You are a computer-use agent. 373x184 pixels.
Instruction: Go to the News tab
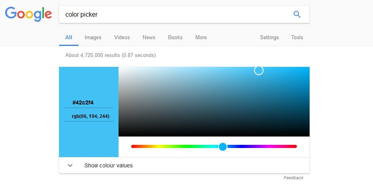click(x=149, y=38)
